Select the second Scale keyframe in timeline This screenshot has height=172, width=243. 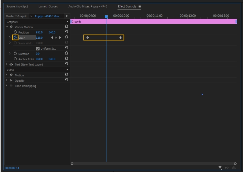coord(121,38)
